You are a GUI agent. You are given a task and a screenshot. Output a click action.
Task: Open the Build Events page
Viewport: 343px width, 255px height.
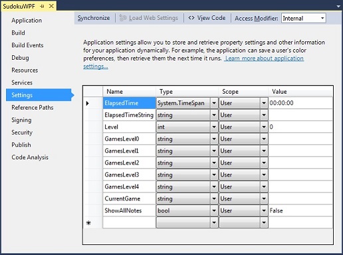tap(27, 45)
